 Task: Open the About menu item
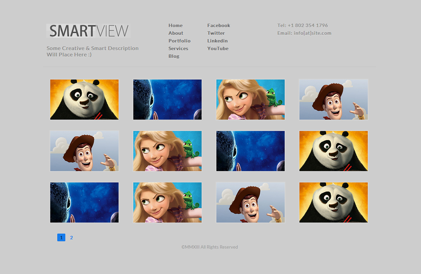pyautogui.click(x=176, y=33)
